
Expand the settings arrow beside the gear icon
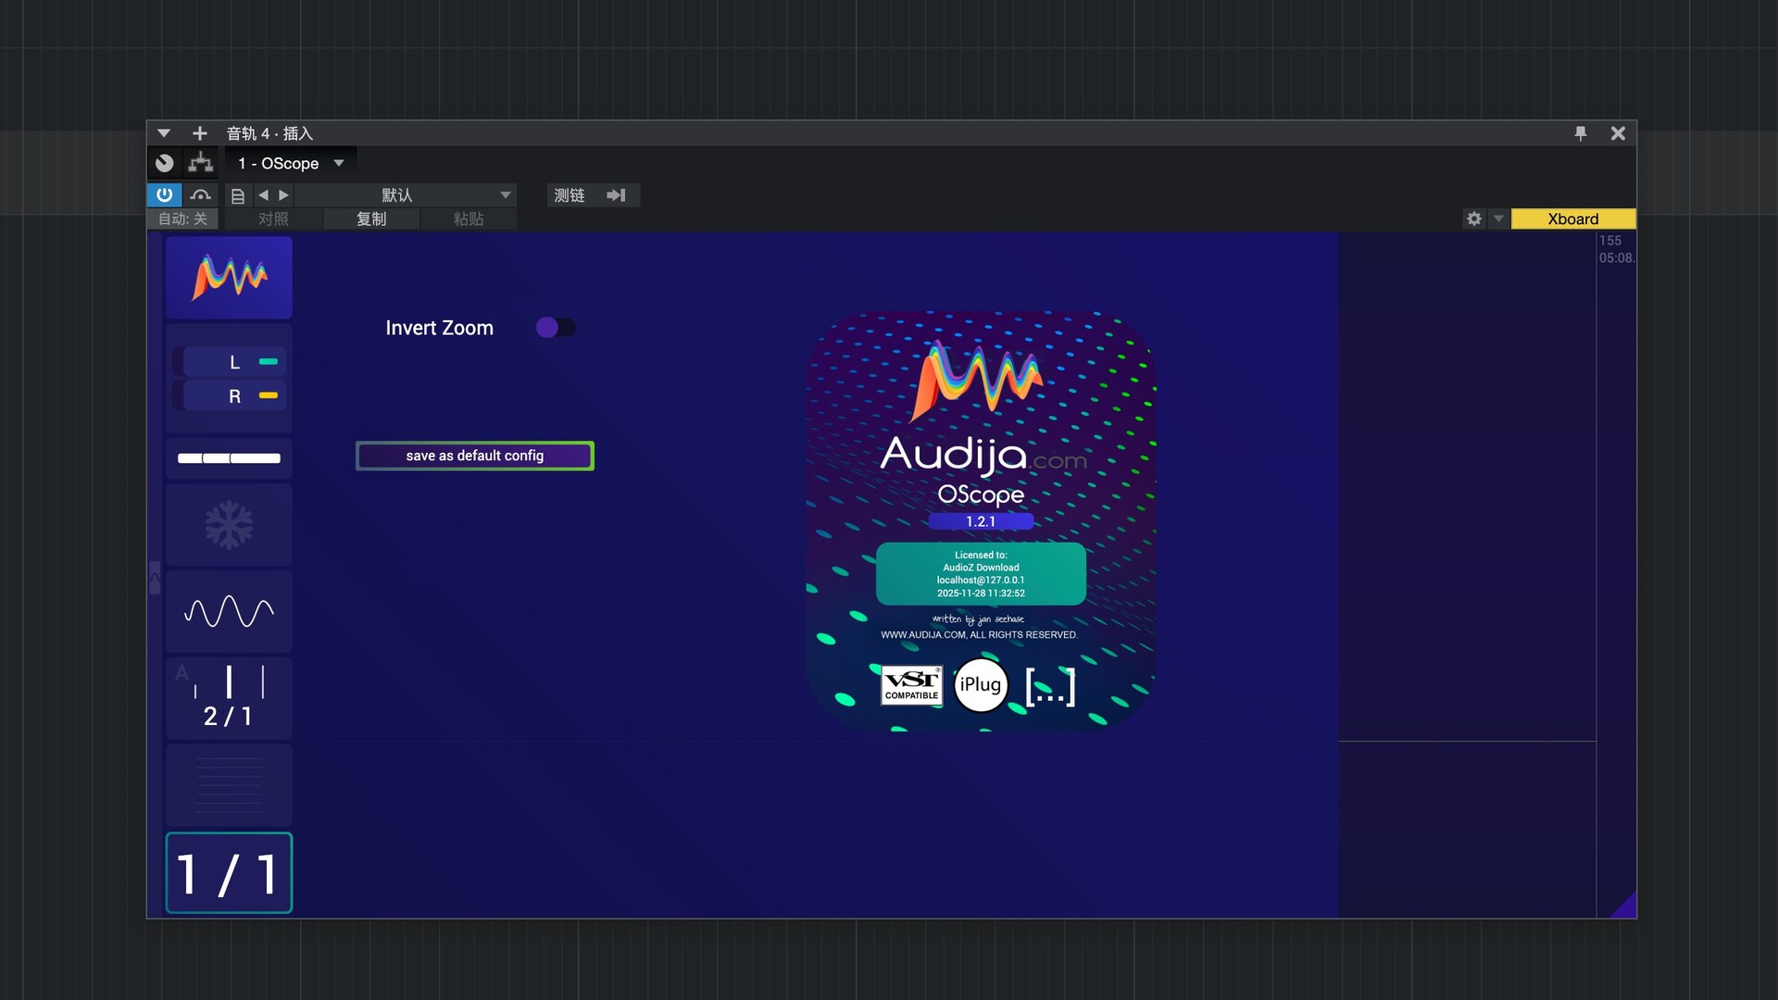(x=1498, y=219)
